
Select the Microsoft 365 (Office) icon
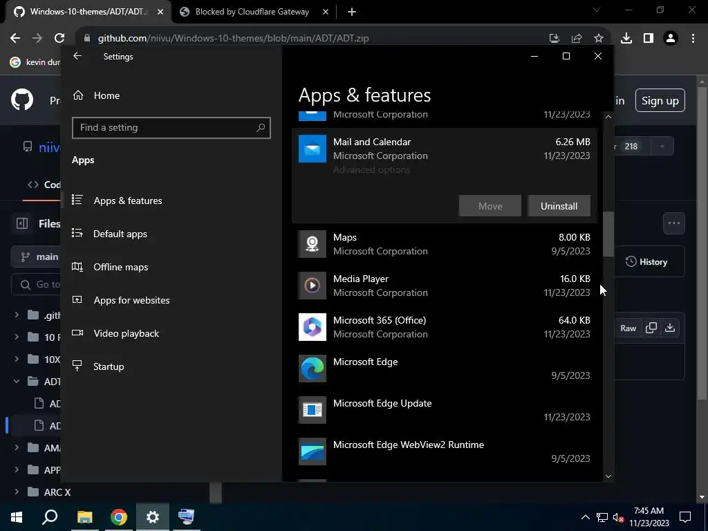(x=312, y=327)
